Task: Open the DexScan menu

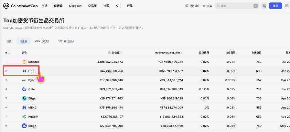Action: (x=75, y=6)
